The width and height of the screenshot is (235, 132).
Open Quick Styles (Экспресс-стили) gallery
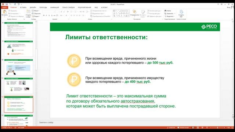(143, 14)
